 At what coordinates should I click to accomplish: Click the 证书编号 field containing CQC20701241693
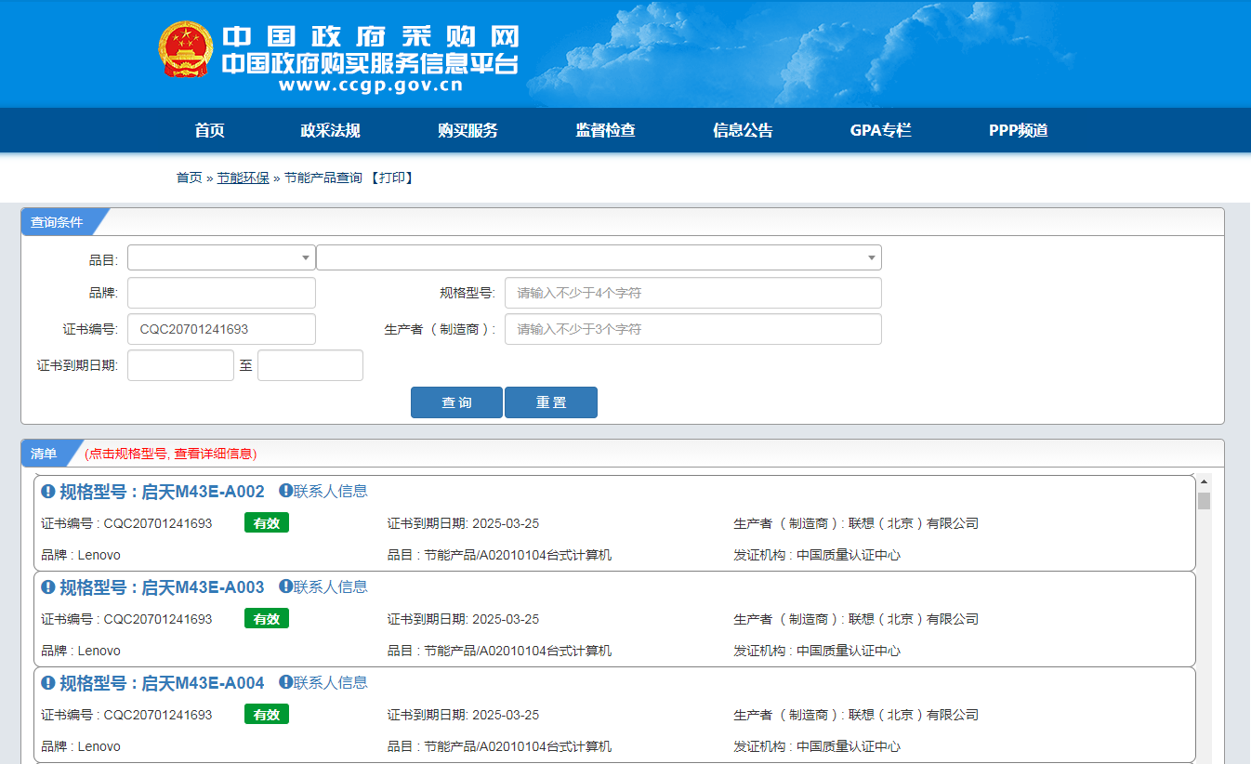coord(221,329)
